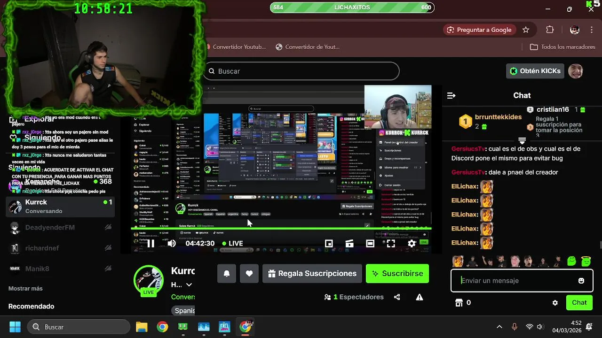Image resolution: width=602 pixels, height=338 pixels.
Task: Collapse the chat panel icon
Action: (451, 95)
